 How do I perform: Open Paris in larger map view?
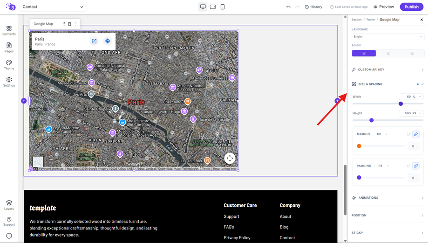(x=94, y=41)
